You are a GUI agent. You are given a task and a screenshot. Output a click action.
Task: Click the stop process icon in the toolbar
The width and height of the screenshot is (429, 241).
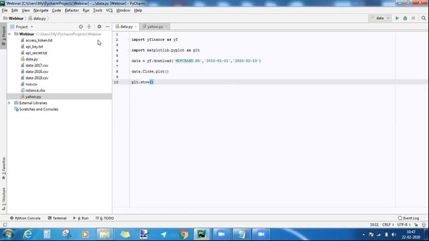coord(414,18)
